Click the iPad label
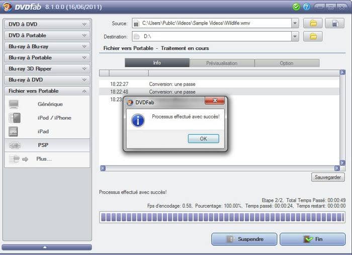 pos(43,132)
